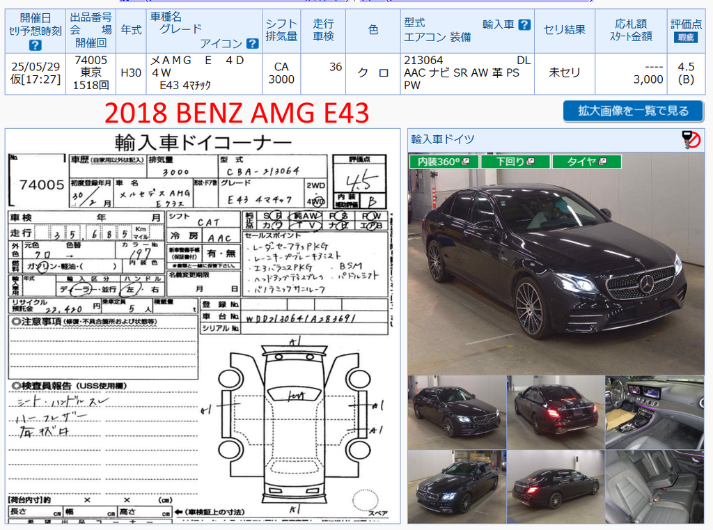
Task: Click help icon next to アイコン header
Action: pyautogui.click(x=252, y=43)
